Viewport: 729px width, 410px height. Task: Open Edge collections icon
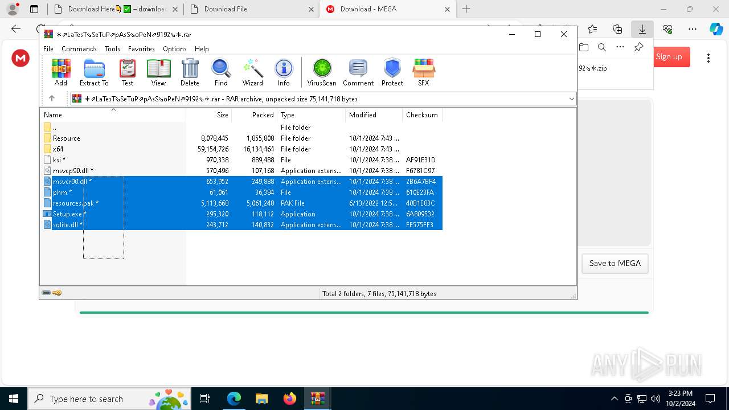click(x=617, y=29)
